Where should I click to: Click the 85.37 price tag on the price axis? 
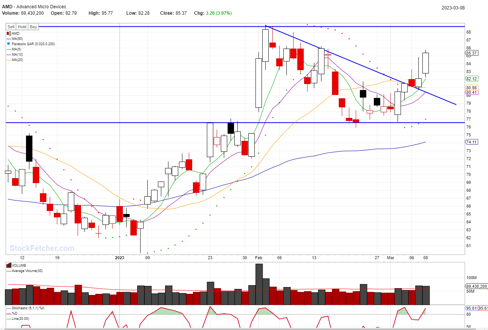coord(472,53)
